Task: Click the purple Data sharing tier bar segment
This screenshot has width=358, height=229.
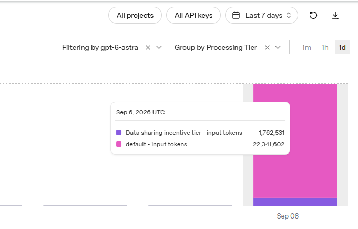Action: pos(295,202)
